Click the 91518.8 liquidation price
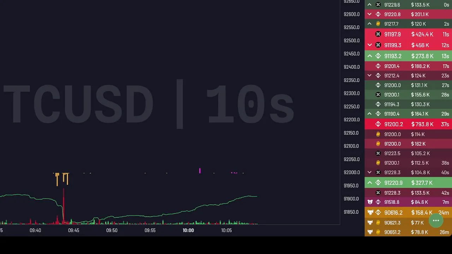Image resolution: width=452 pixels, height=254 pixels. coord(392,202)
